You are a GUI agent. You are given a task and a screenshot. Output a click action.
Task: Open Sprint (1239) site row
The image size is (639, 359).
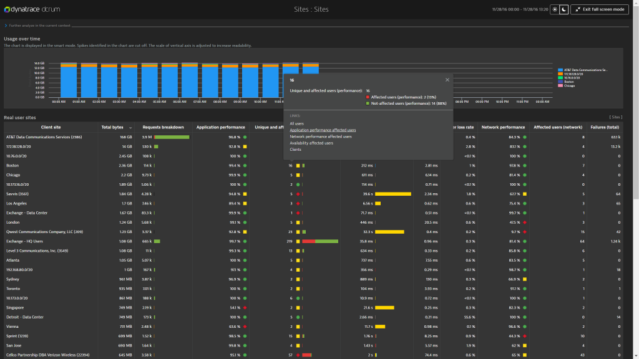(17, 336)
